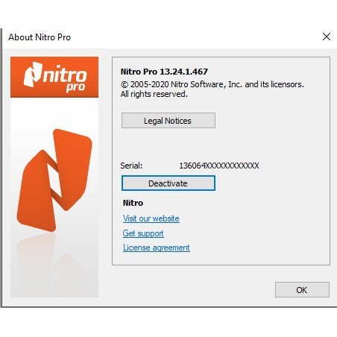The height and width of the screenshot is (337, 337).
Task: Click the small "pro" word in the banner logo
Action: coord(75,88)
